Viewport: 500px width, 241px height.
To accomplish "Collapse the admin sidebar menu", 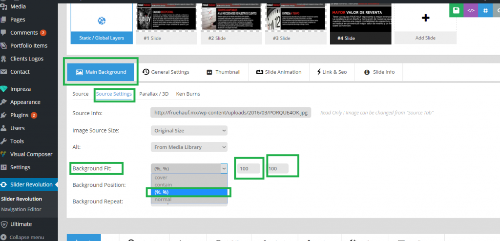I will 26,237.
